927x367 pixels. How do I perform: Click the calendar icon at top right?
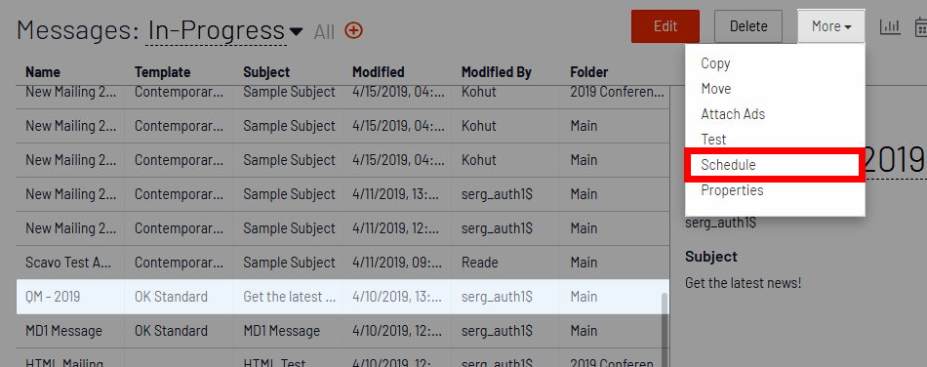click(921, 26)
